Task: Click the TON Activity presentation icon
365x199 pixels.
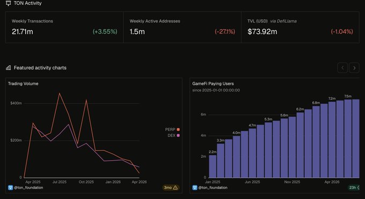Action: [9, 3]
